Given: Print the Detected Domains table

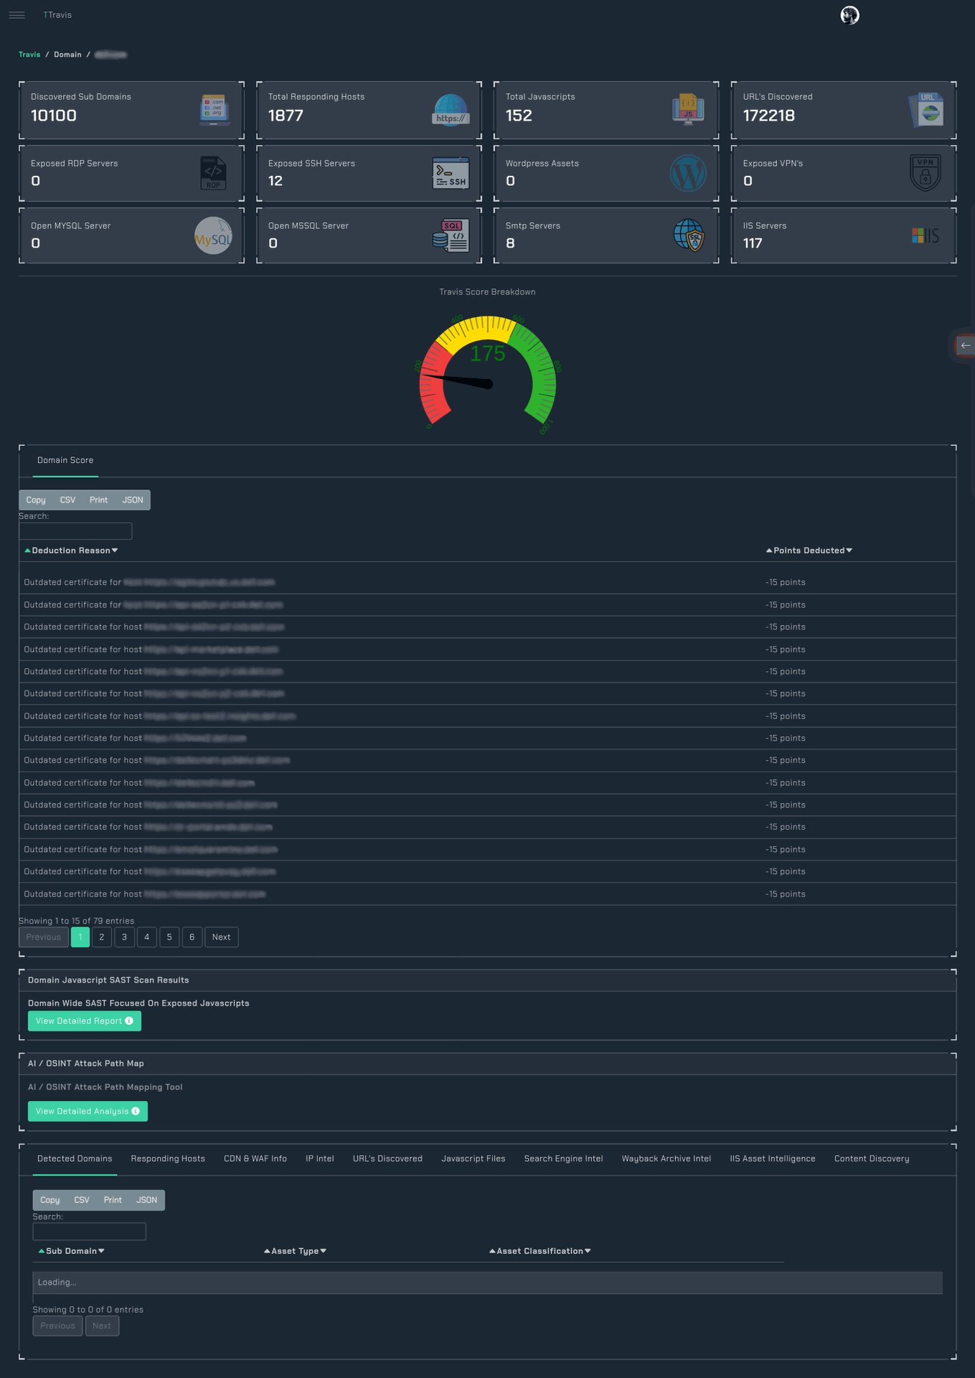Looking at the screenshot, I should [113, 1200].
